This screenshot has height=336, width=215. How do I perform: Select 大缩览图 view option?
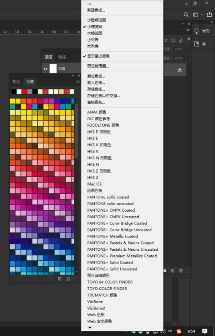pos(95,33)
